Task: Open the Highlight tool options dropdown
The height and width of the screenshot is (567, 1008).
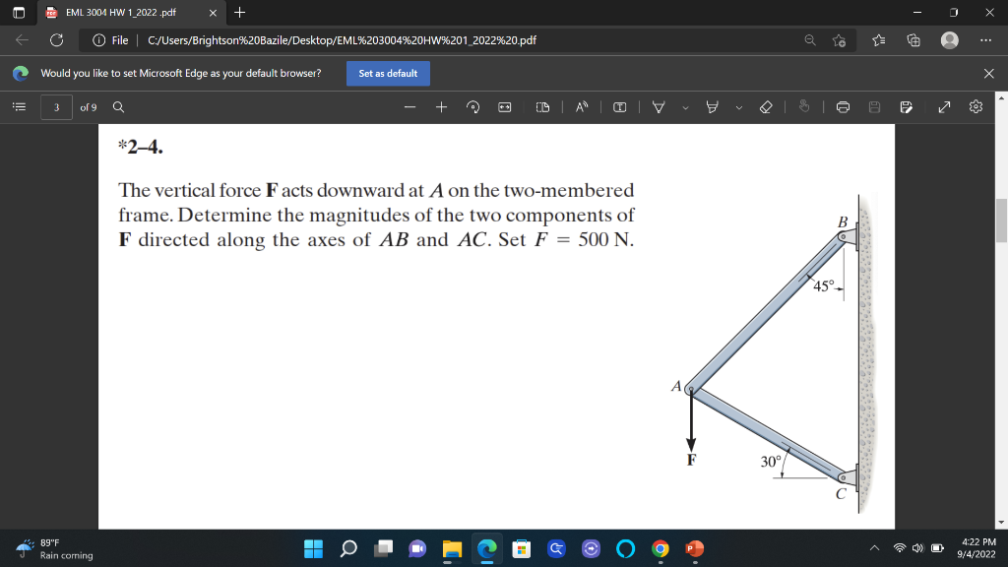Action: coord(738,106)
